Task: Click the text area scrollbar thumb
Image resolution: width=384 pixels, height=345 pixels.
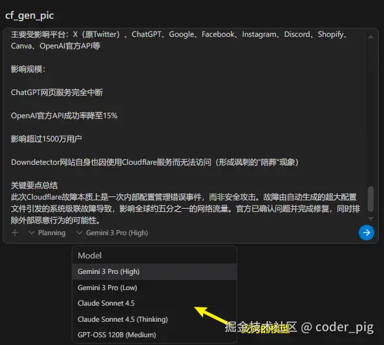Action: click(x=371, y=199)
